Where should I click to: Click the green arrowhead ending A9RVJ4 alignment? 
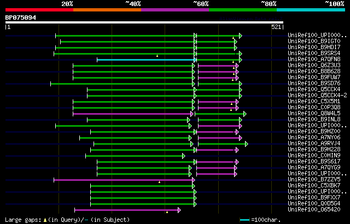pos(247,144)
